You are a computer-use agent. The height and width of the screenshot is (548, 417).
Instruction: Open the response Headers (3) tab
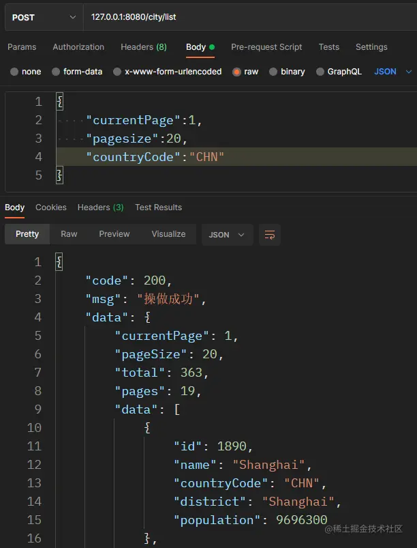click(100, 207)
